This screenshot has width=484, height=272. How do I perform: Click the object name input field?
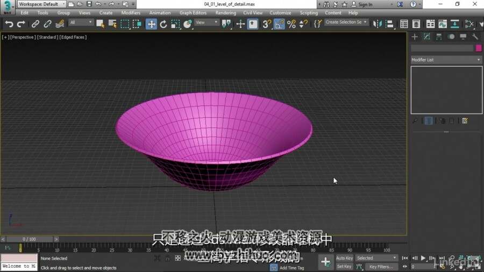(x=443, y=48)
